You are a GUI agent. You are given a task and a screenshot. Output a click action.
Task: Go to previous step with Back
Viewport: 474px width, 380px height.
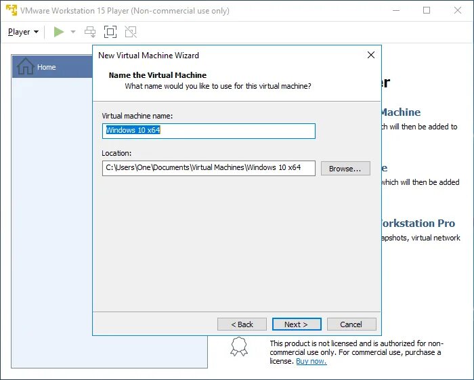click(x=242, y=324)
